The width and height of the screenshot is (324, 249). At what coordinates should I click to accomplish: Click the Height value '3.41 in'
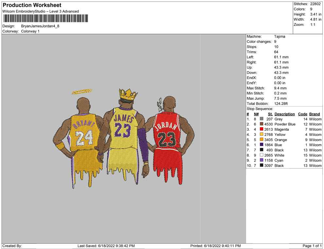coord(315,14)
